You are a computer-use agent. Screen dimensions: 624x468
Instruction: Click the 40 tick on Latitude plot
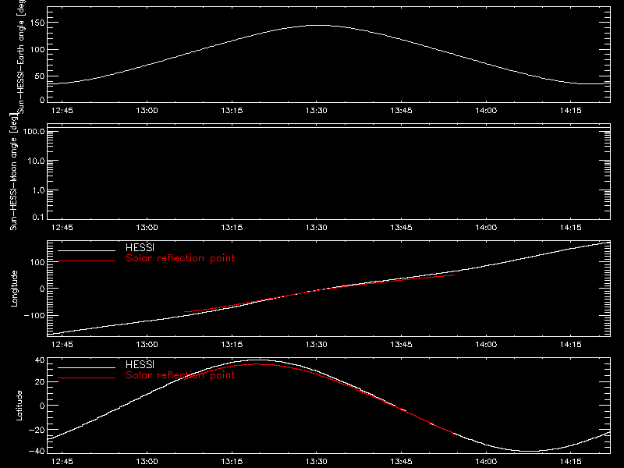coord(40,360)
